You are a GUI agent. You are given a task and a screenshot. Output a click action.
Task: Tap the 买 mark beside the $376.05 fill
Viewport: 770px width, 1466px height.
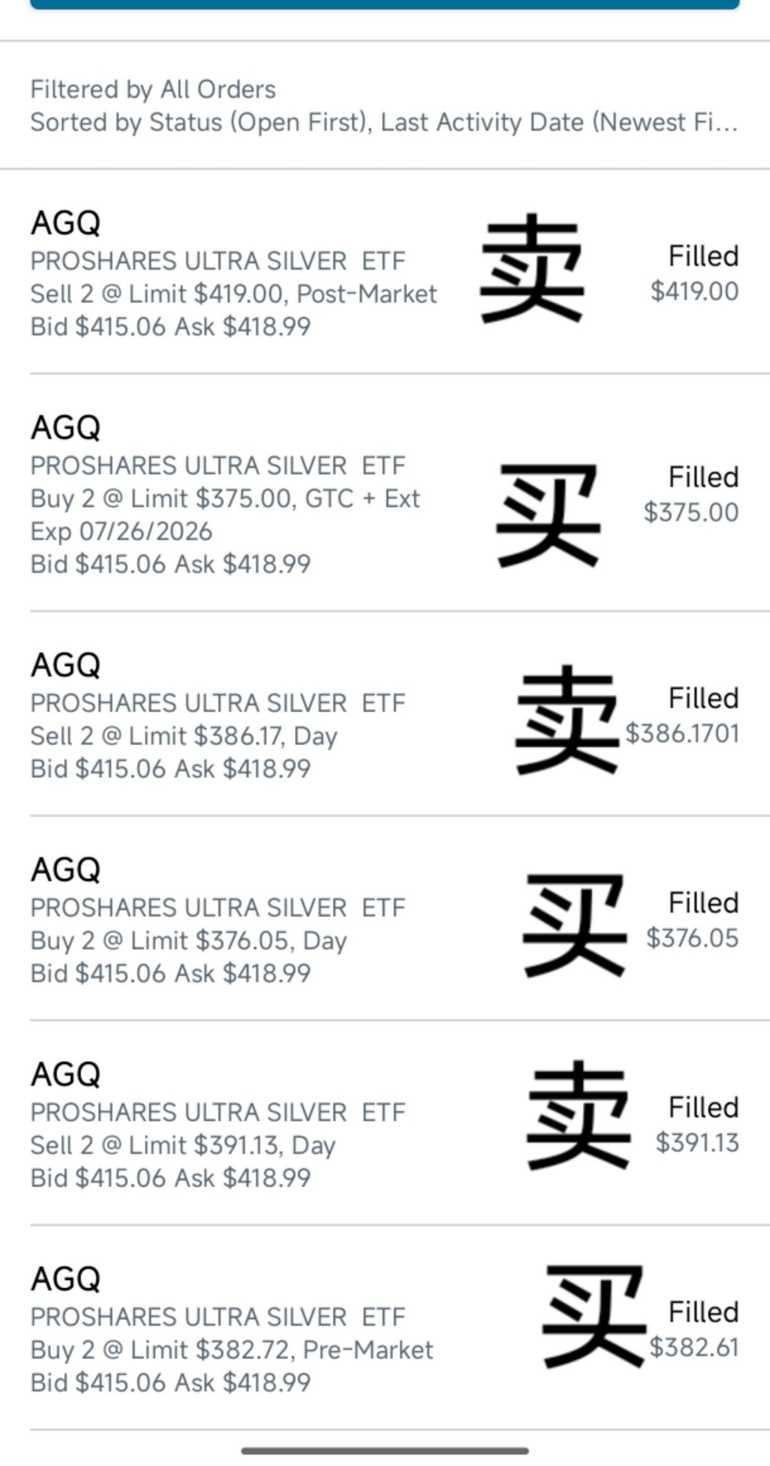pyautogui.click(x=574, y=925)
